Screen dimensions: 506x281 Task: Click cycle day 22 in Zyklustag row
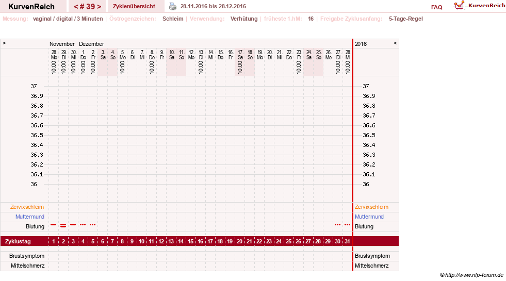[x=259, y=241]
